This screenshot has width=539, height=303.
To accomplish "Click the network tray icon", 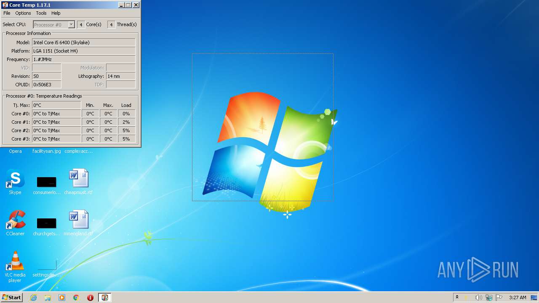I will coord(489,298).
